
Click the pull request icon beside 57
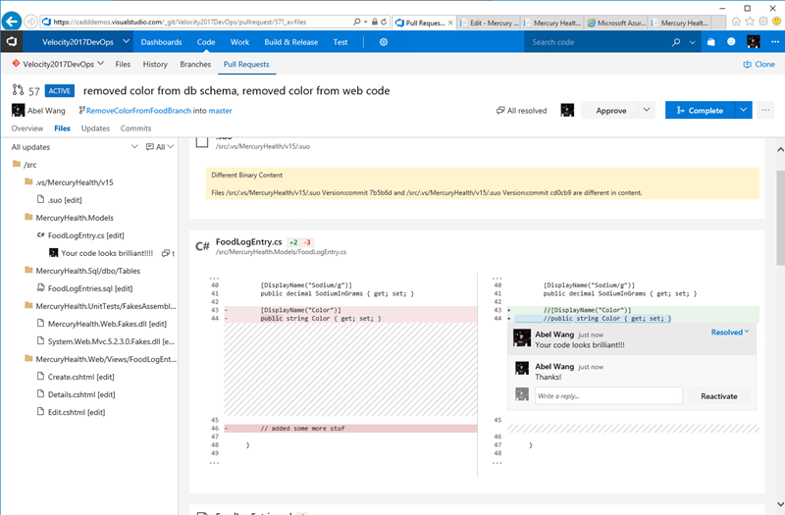(18, 90)
